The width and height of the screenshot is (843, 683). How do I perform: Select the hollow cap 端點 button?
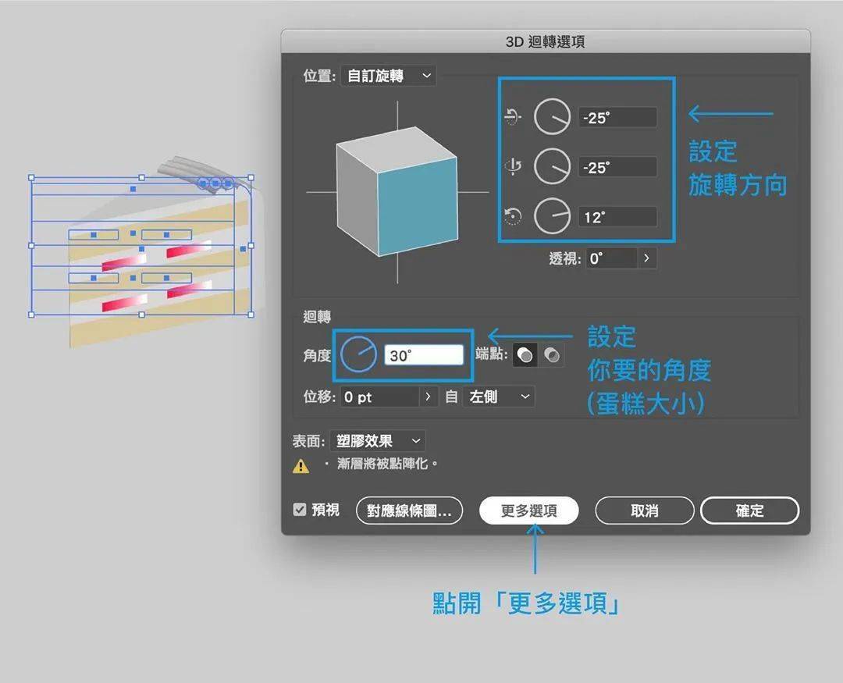tap(552, 355)
